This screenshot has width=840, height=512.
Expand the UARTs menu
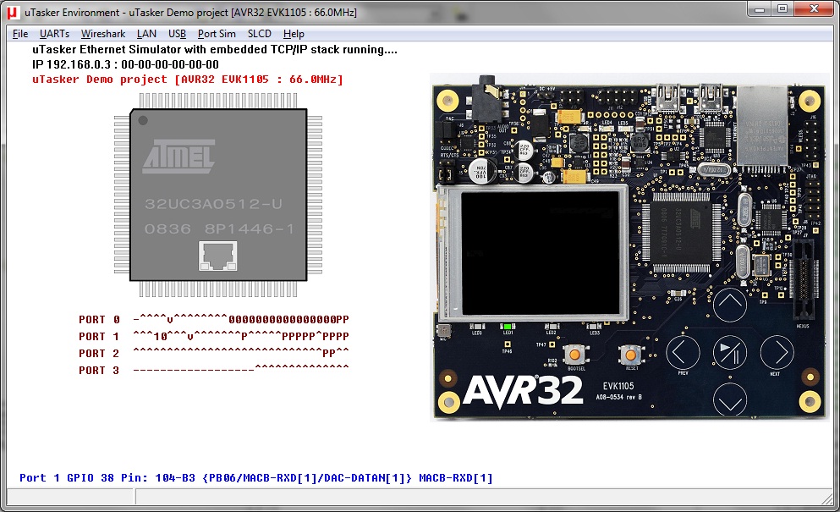pyautogui.click(x=54, y=34)
